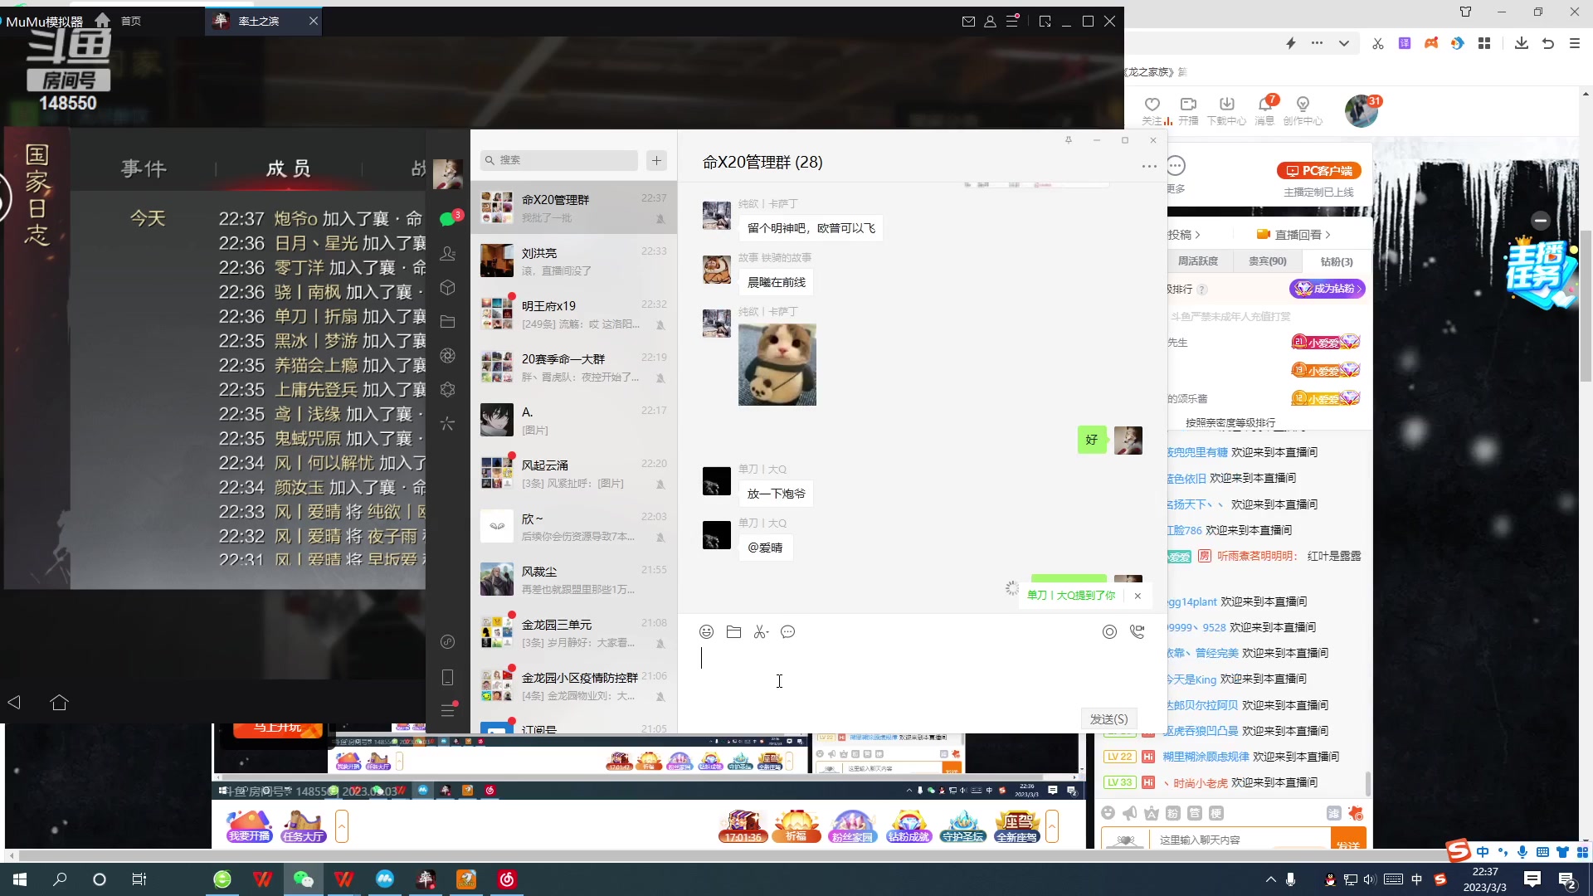Open Windows Start menu
The image size is (1593, 896).
[x=20, y=879]
